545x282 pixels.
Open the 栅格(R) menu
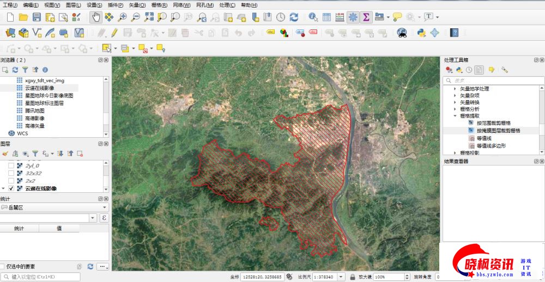pyautogui.click(x=160, y=5)
